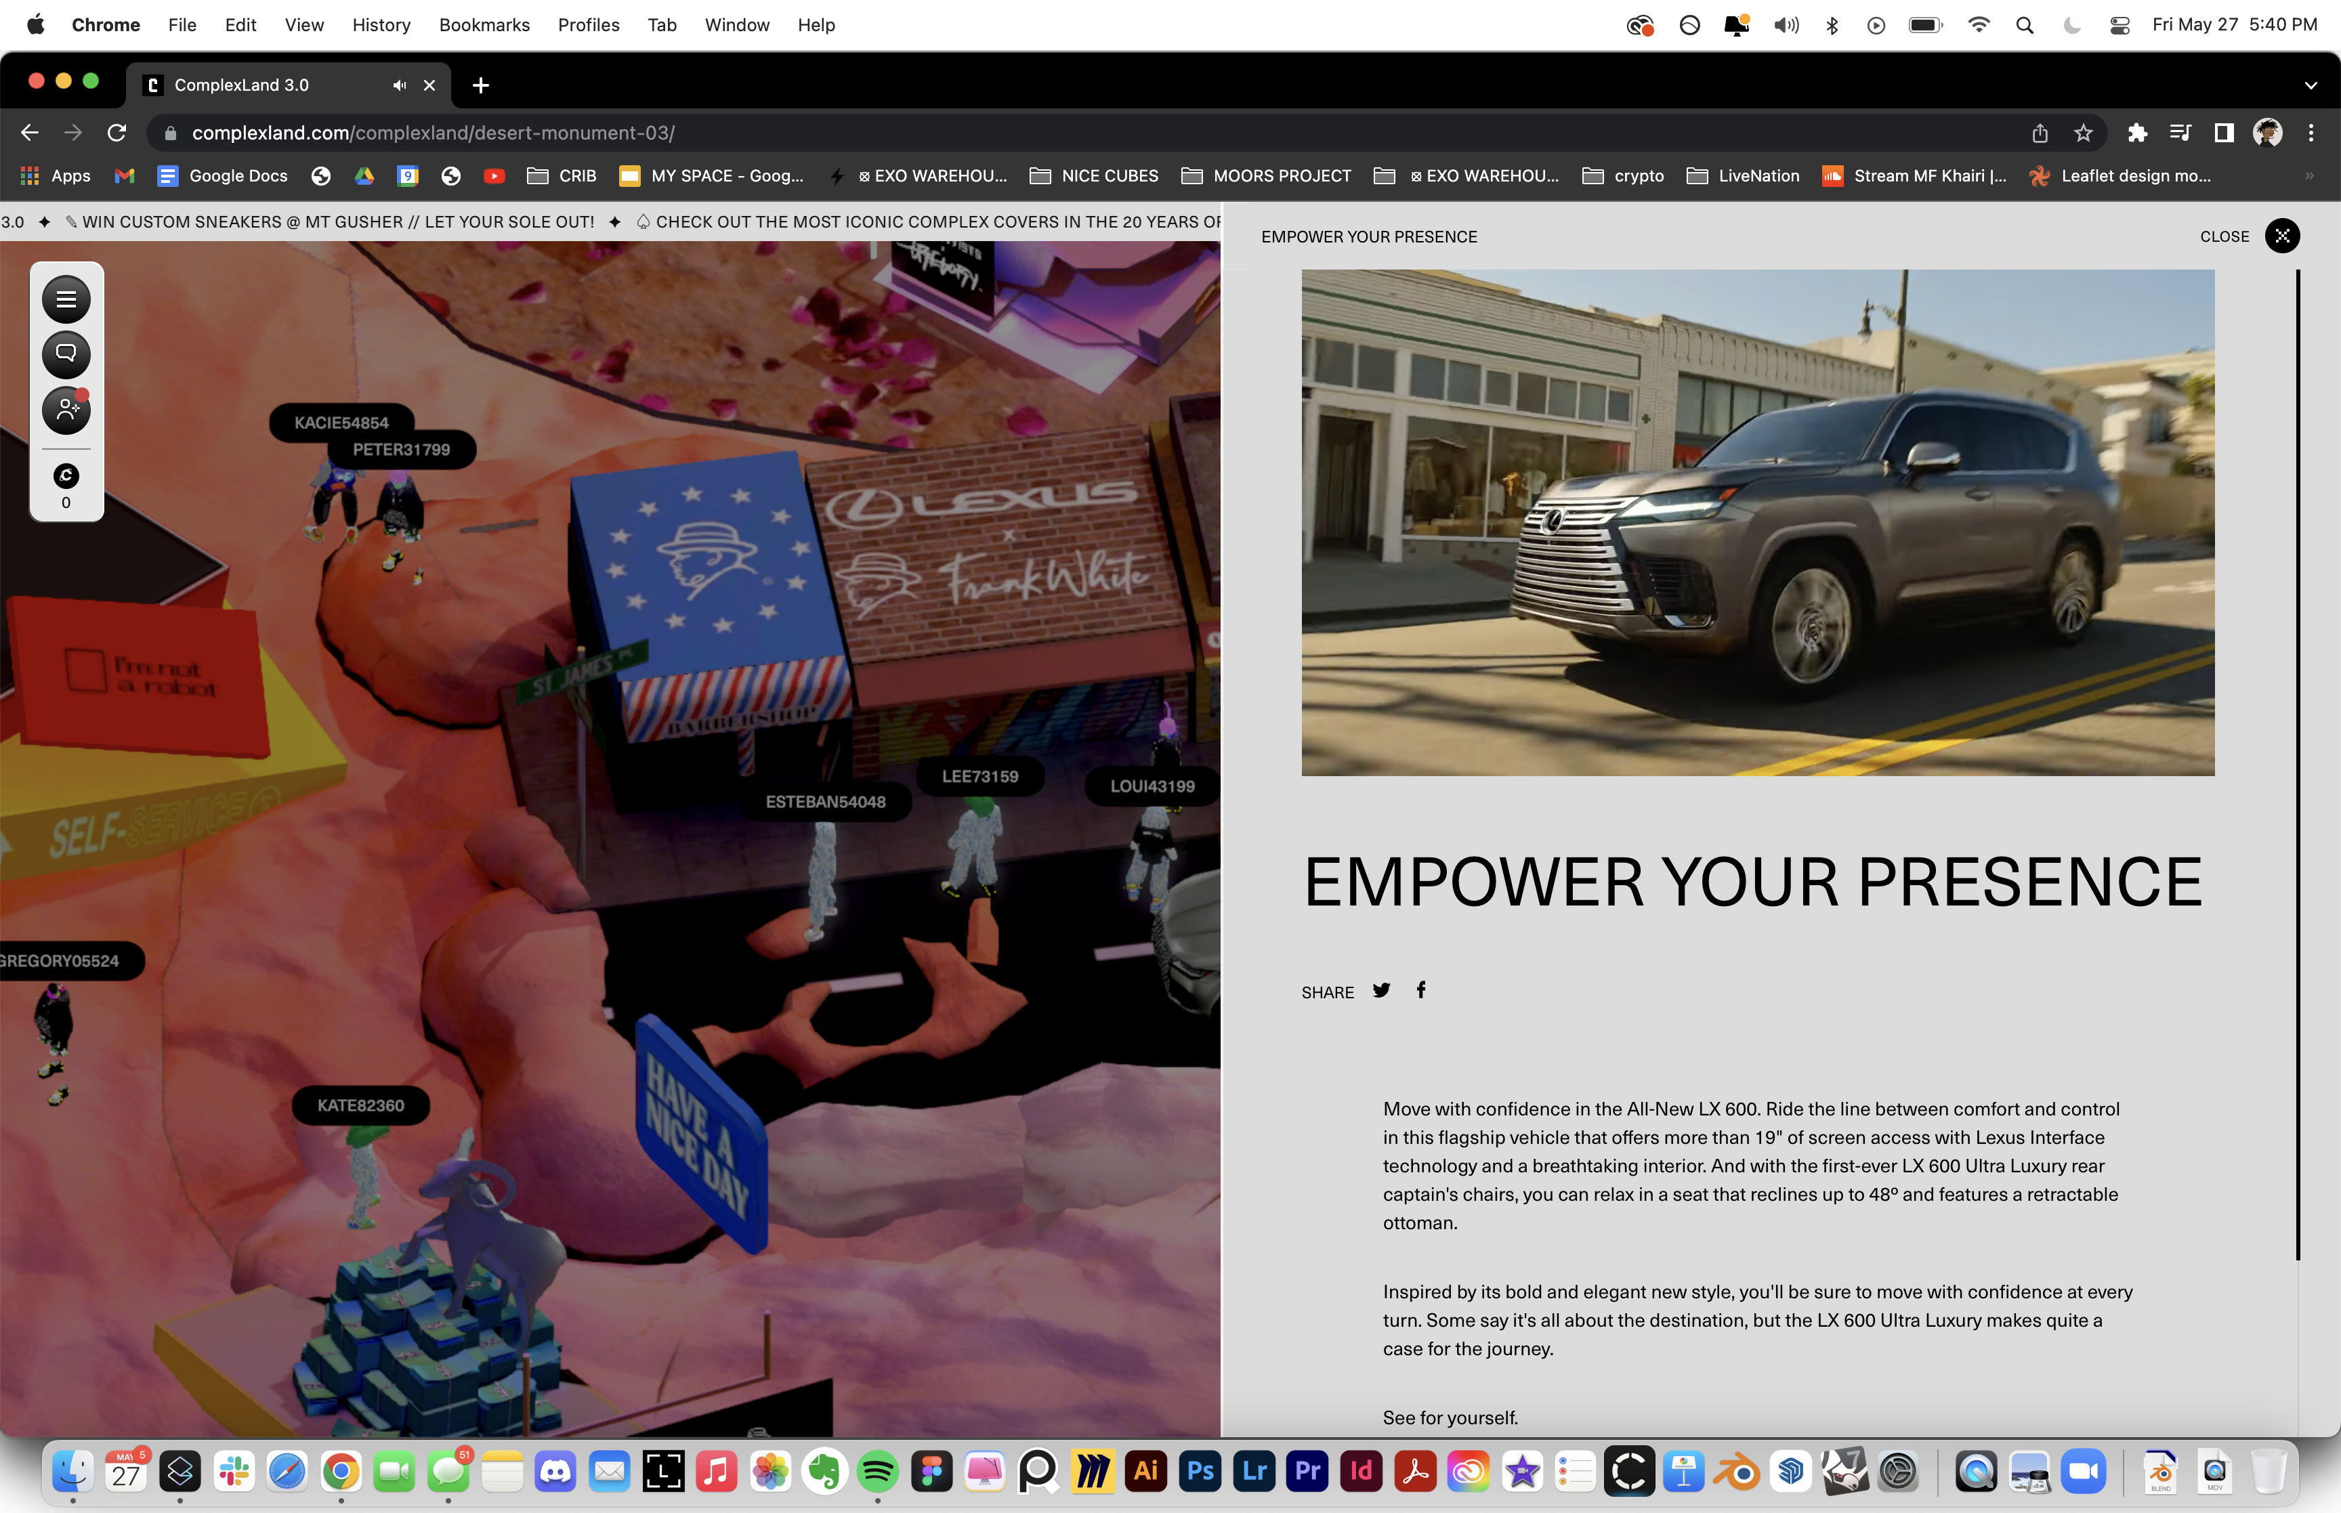Viewport: 2341px width, 1513px height.
Task: Open the hamburger menu in the game sidebar
Action: [66, 299]
